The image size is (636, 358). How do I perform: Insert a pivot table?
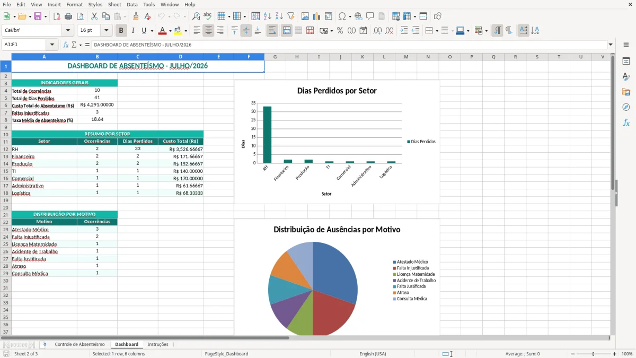click(x=329, y=16)
